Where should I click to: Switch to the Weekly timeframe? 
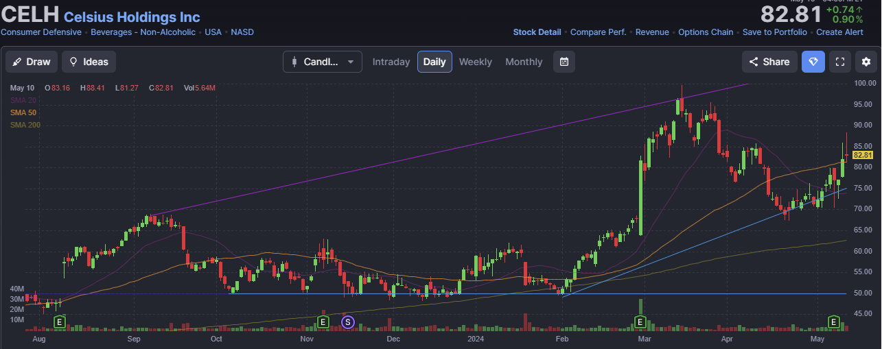(476, 62)
